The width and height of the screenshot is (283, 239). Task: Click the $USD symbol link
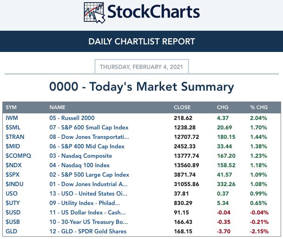tap(13, 213)
